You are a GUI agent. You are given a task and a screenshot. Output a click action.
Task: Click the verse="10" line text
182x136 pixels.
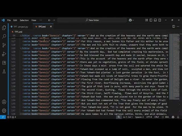(95, 79)
